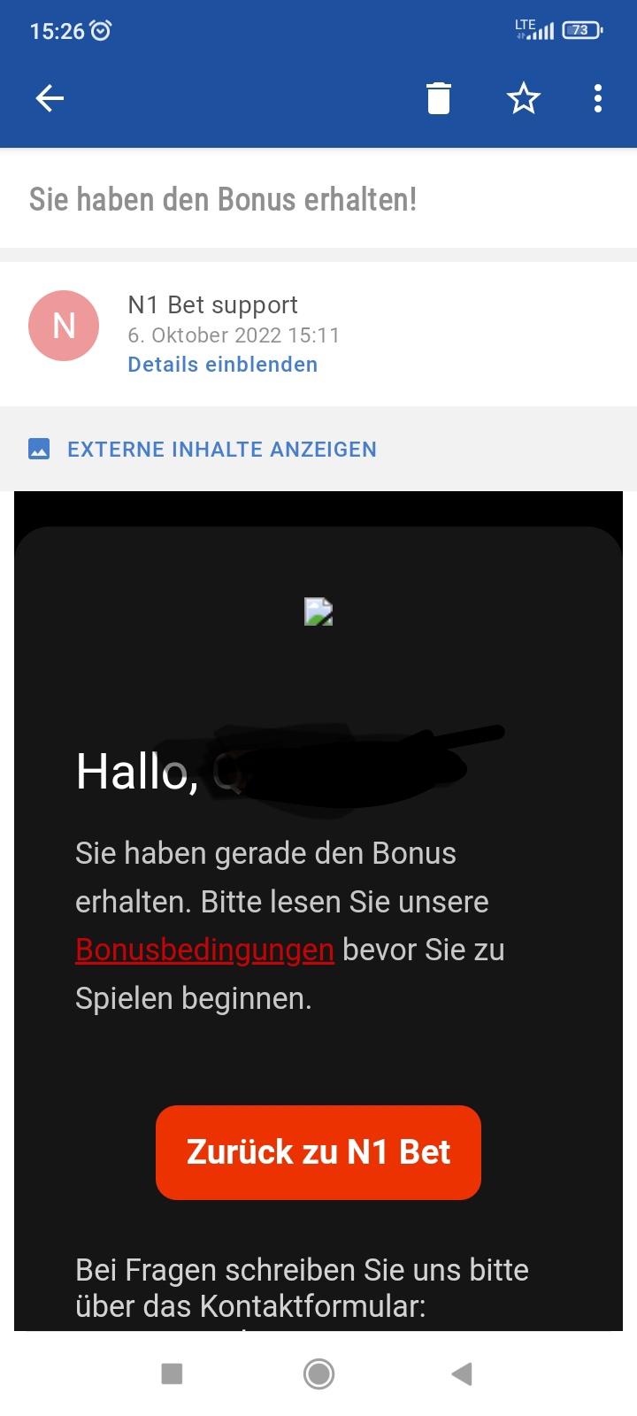Tap the battery indicator in status bar
This screenshot has height=1416, width=637.
(x=582, y=30)
